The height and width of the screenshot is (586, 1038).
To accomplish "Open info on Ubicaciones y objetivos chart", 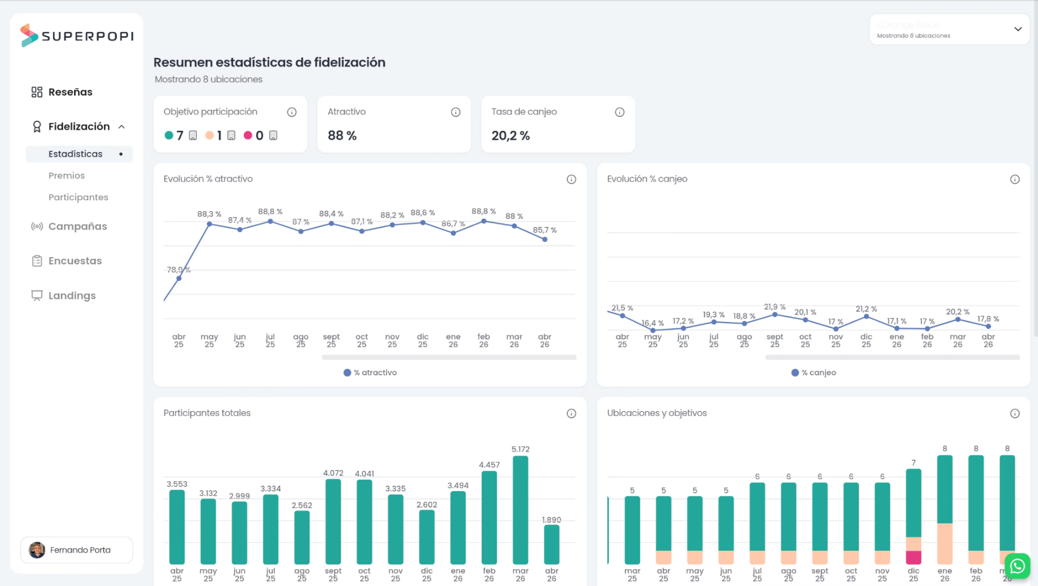I will (1015, 414).
